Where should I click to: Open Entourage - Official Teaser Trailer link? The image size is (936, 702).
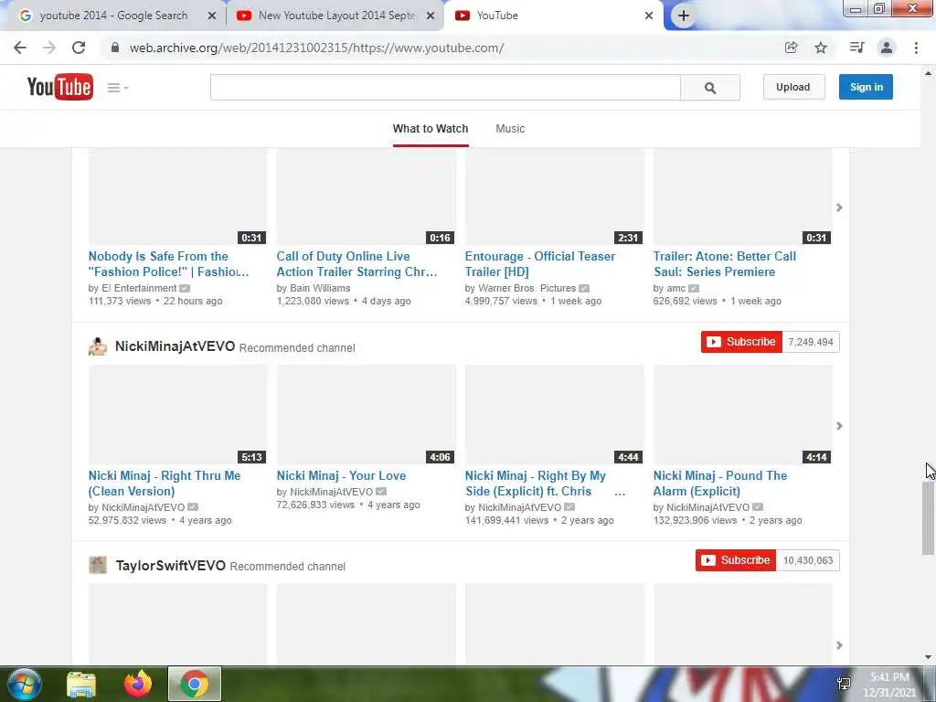(540, 264)
